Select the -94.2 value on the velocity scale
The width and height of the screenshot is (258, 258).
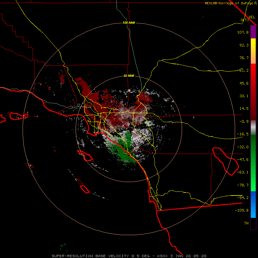[243, 198]
